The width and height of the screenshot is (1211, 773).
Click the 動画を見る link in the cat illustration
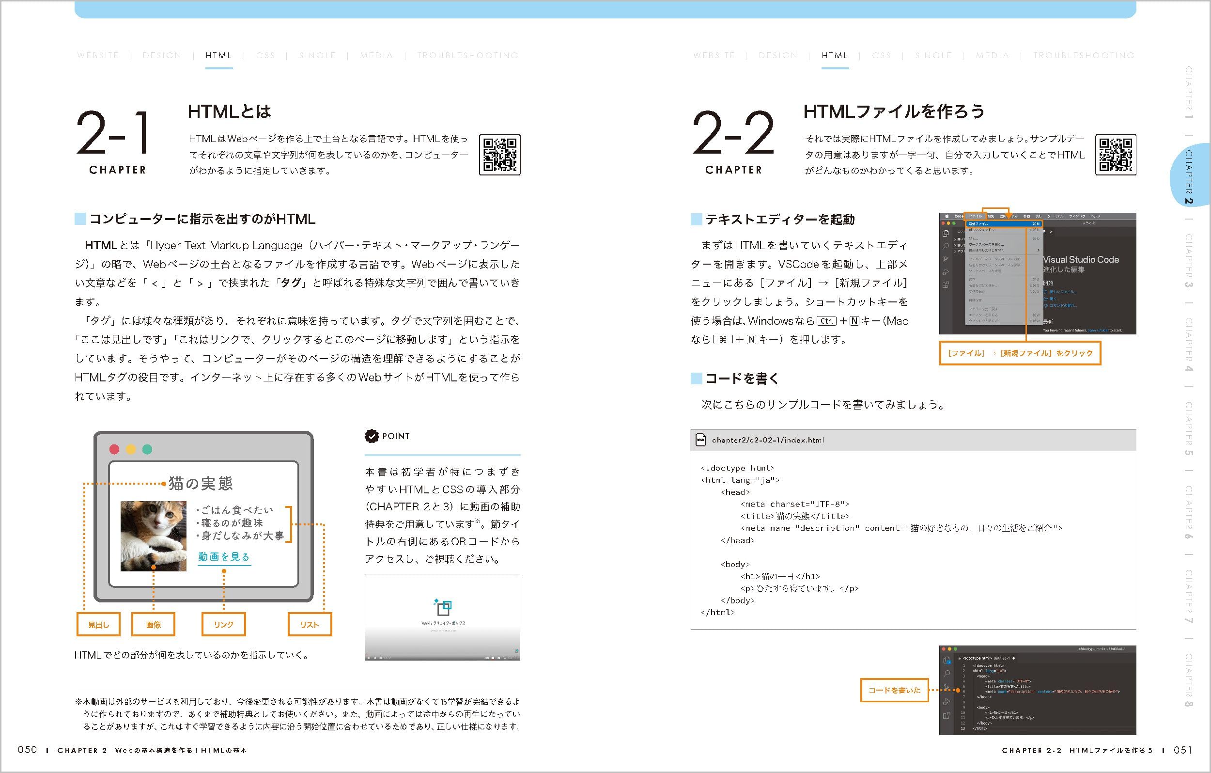pos(224,556)
